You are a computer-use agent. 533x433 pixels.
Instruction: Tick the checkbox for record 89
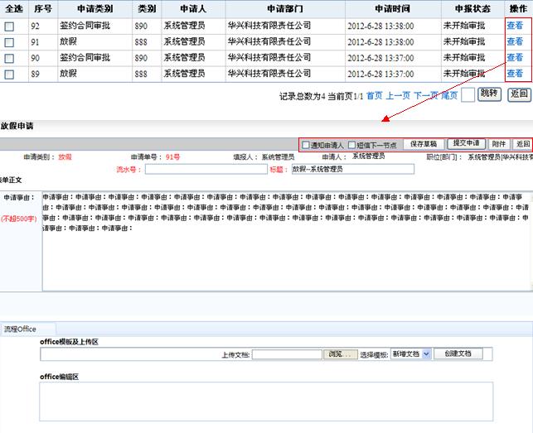pos(9,74)
